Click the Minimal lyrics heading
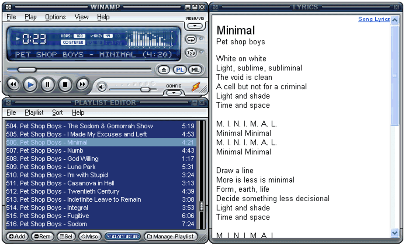Screen dimensions: 405x246 pos(235,30)
